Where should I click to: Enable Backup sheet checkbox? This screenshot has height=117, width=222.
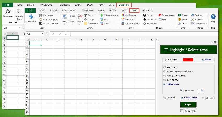[x=182, y=111]
